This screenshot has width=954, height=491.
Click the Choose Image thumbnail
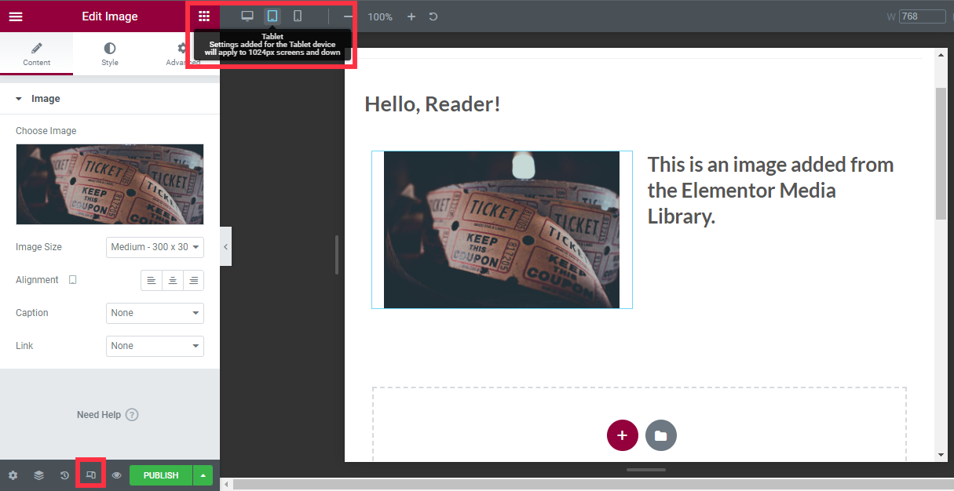(110, 184)
